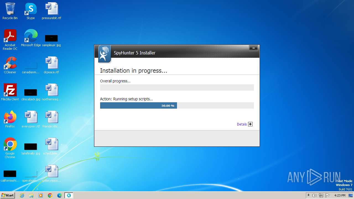Select schedulele... document icon
The image size is (354, 199).
click(51, 146)
